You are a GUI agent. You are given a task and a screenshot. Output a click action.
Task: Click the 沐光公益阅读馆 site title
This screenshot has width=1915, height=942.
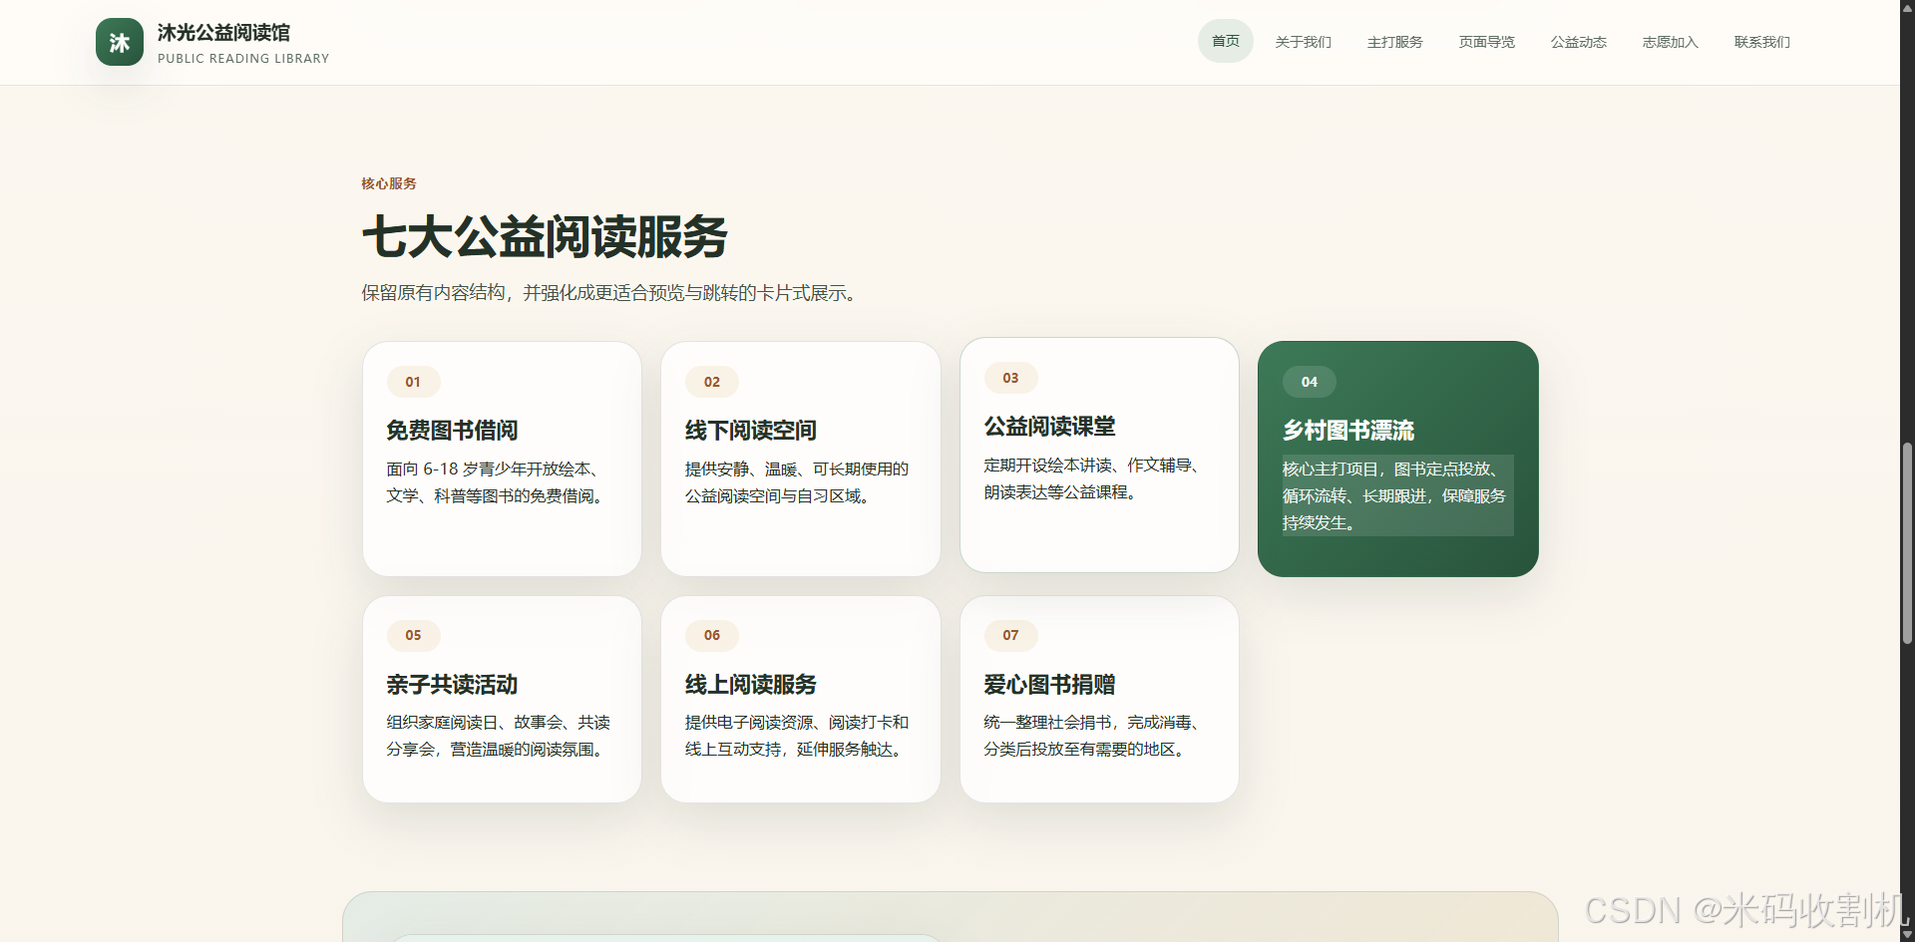coord(223,33)
